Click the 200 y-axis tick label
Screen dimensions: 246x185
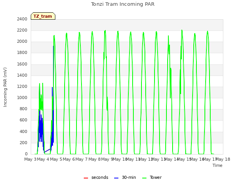click(23, 143)
